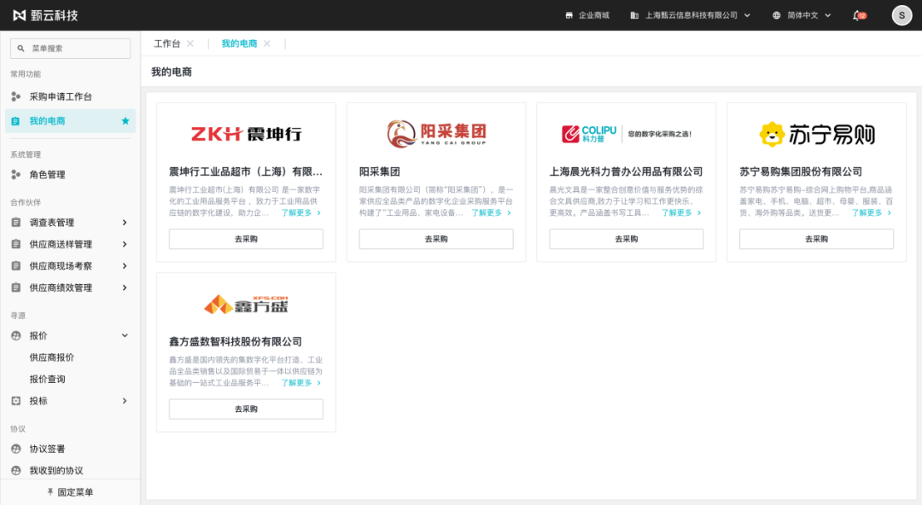922x505 pixels.
Task: Expand 供应商绩效管理 submenu
Action: coord(125,287)
